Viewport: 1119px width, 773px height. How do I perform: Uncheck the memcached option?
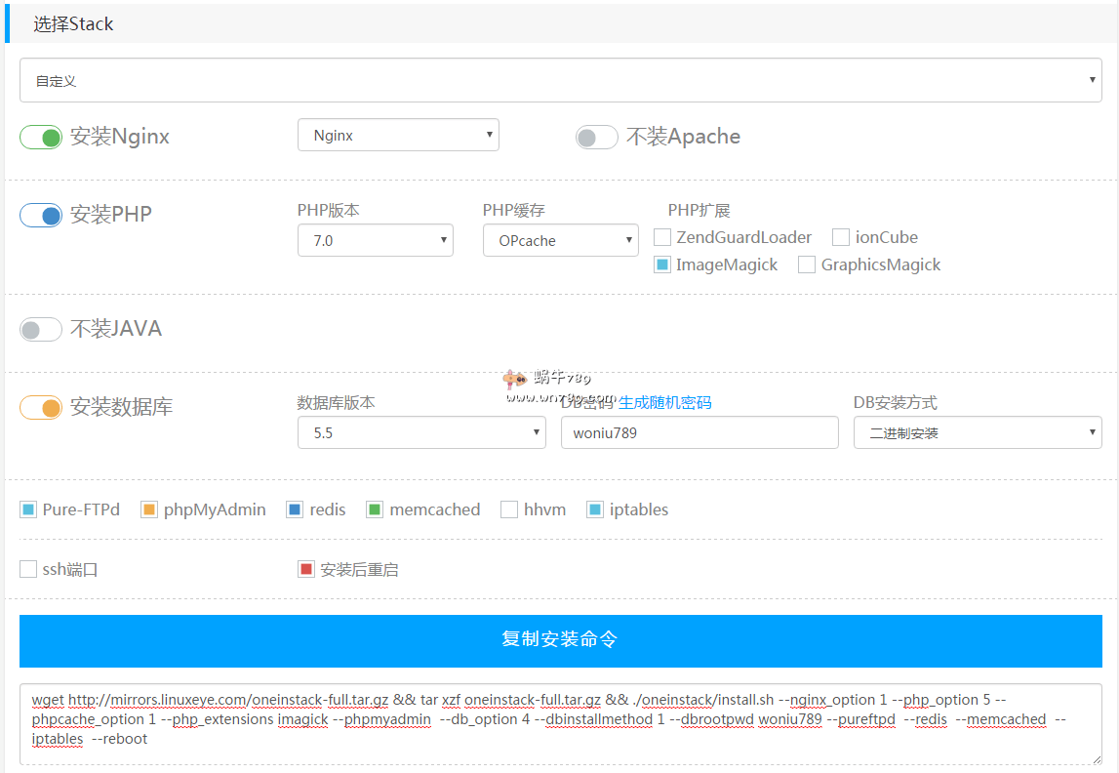(375, 509)
